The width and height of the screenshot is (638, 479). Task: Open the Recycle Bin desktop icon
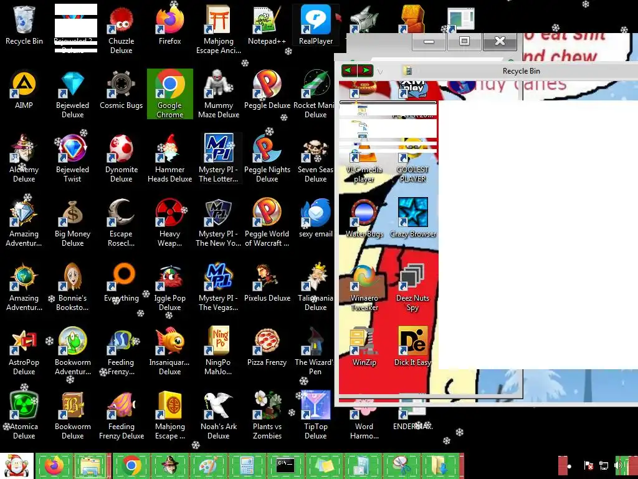click(24, 25)
